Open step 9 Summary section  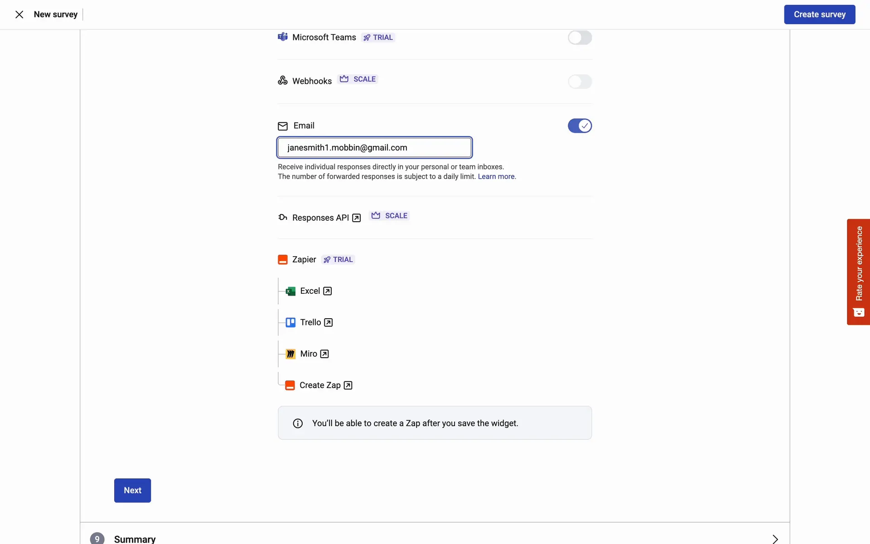(x=135, y=539)
